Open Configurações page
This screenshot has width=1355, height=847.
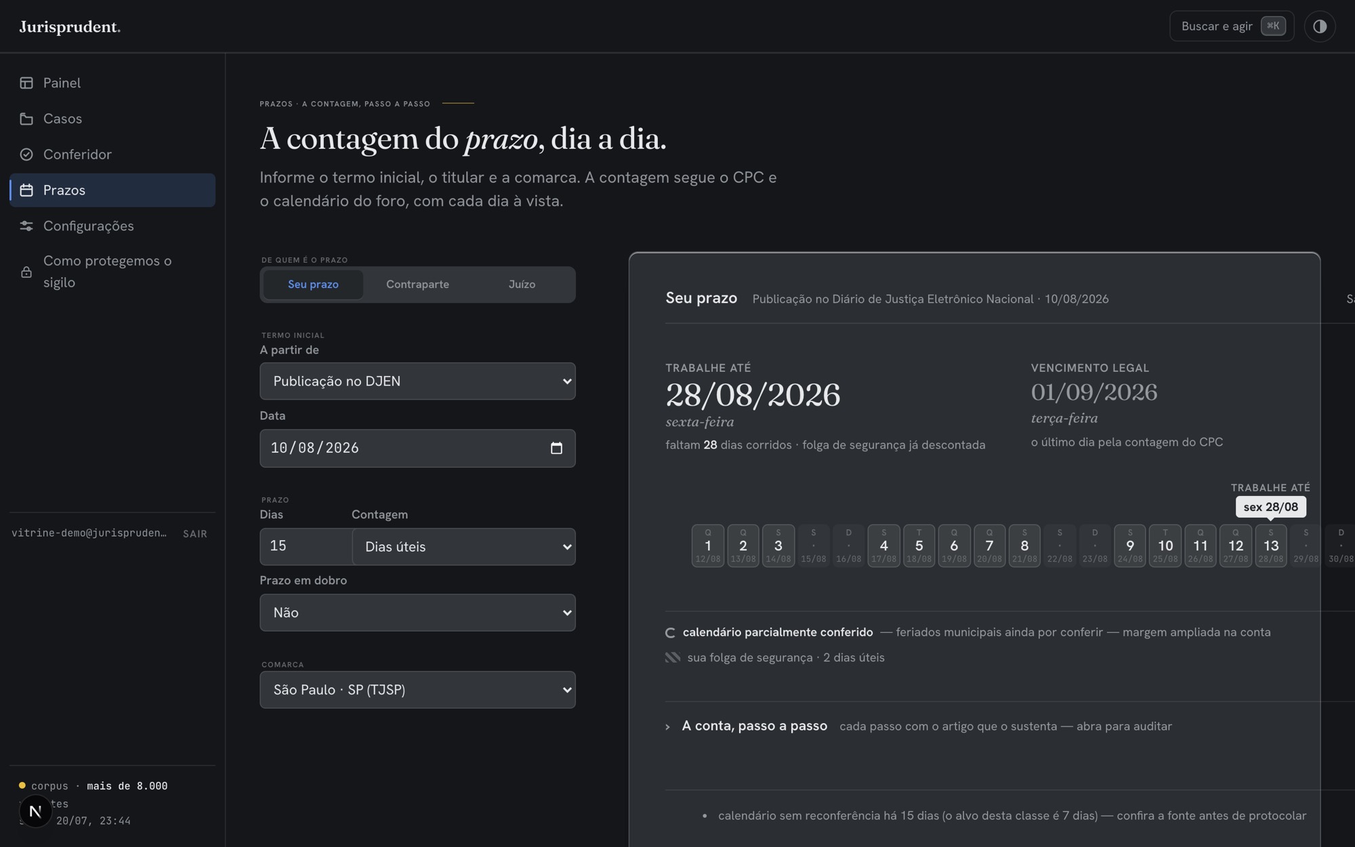(x=112, y=226)
